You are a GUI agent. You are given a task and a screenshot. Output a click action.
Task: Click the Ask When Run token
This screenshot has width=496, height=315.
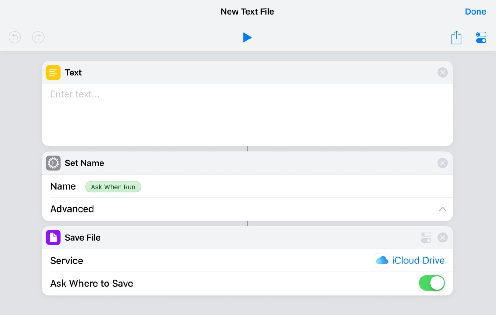pyautogui.click(x=113, y=187)
